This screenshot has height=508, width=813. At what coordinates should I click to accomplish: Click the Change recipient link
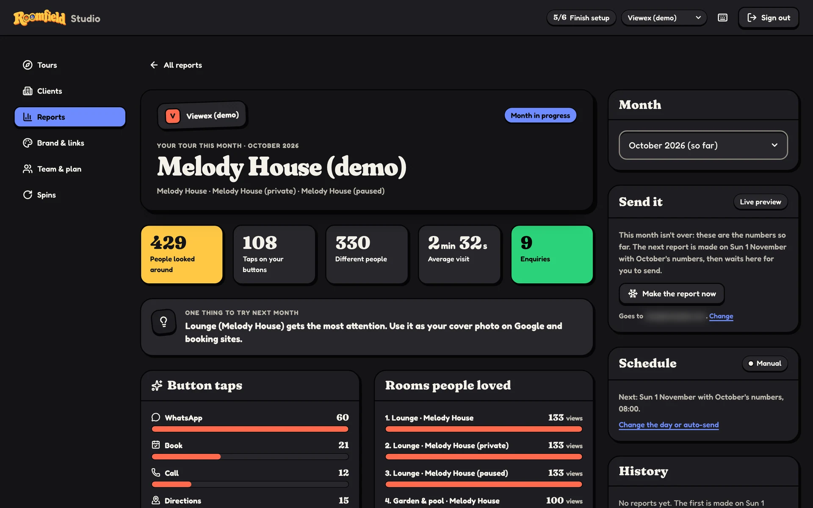click(x=721, y=316)
